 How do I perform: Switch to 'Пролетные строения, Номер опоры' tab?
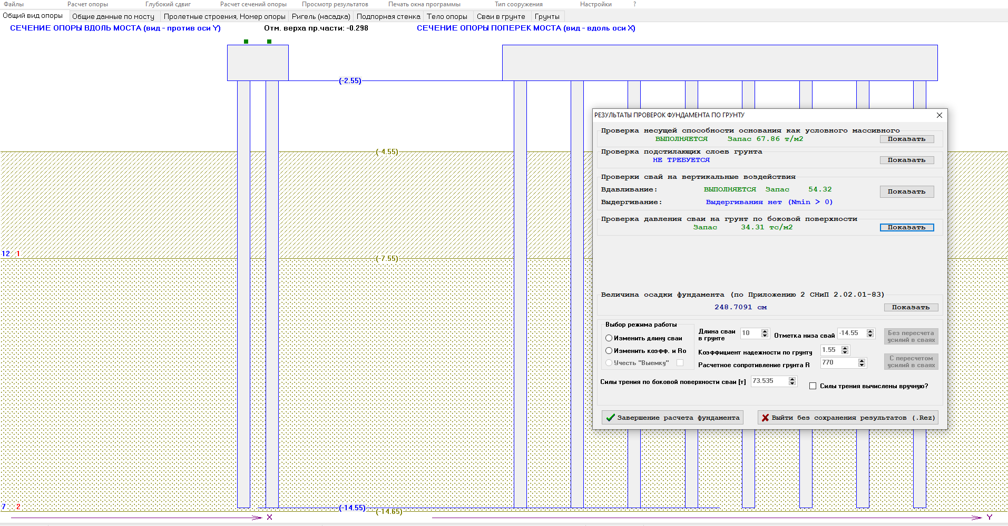(x=224, y=16)
